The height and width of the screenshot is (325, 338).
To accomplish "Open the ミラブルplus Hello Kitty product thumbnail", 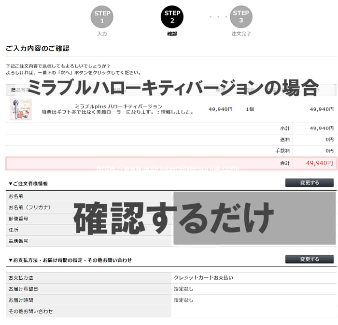I will [21, 109].
